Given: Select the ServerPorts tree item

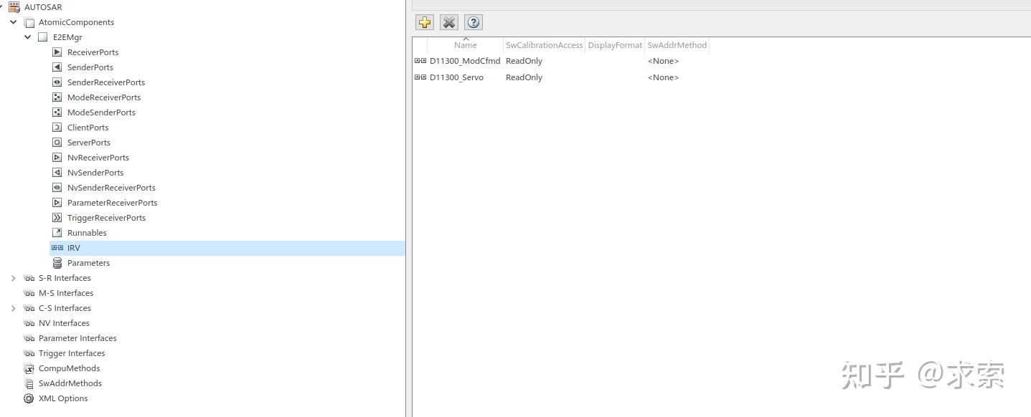Looking at the screenshot, I should coord(89,143).
